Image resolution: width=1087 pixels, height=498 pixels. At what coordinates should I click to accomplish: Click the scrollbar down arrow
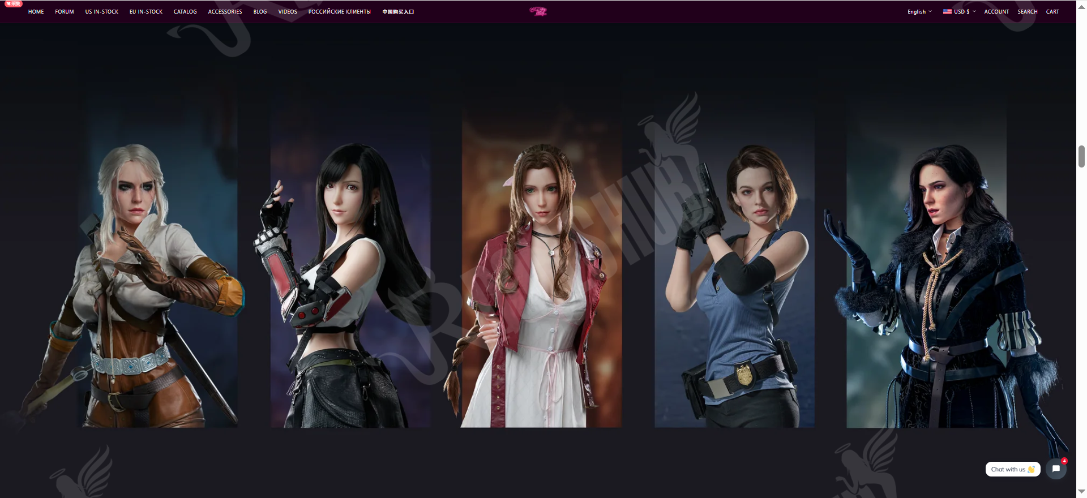(x=1081, y=492)
